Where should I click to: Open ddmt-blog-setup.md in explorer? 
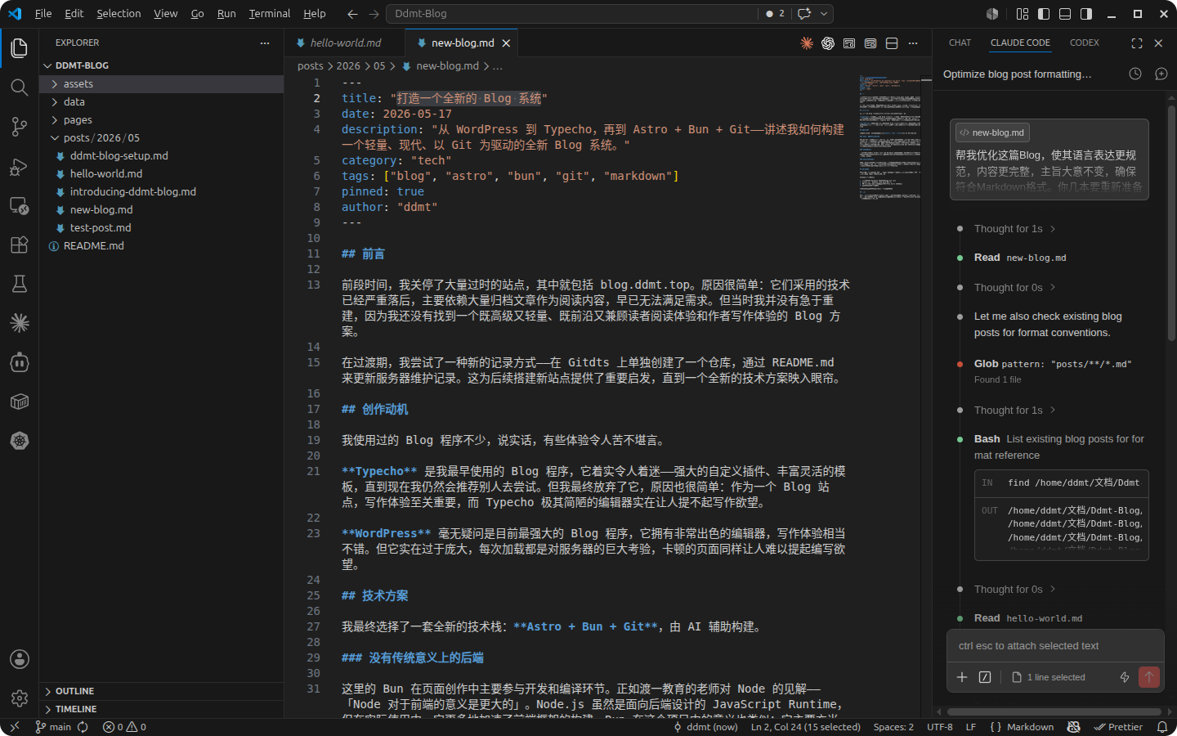162,156
